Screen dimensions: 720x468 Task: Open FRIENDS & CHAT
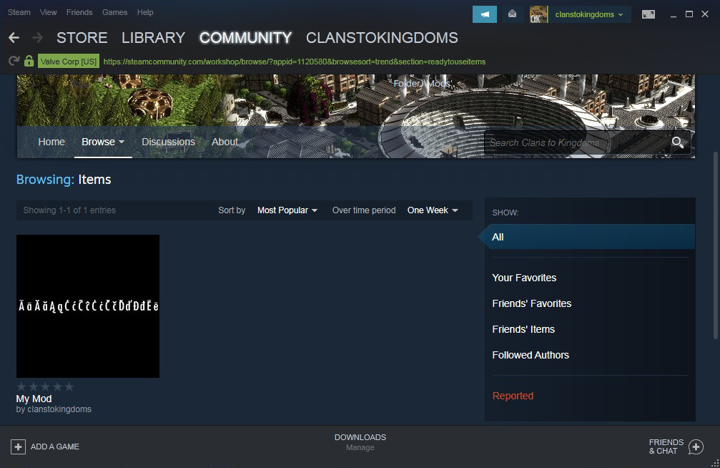click(x=666, y=447)
